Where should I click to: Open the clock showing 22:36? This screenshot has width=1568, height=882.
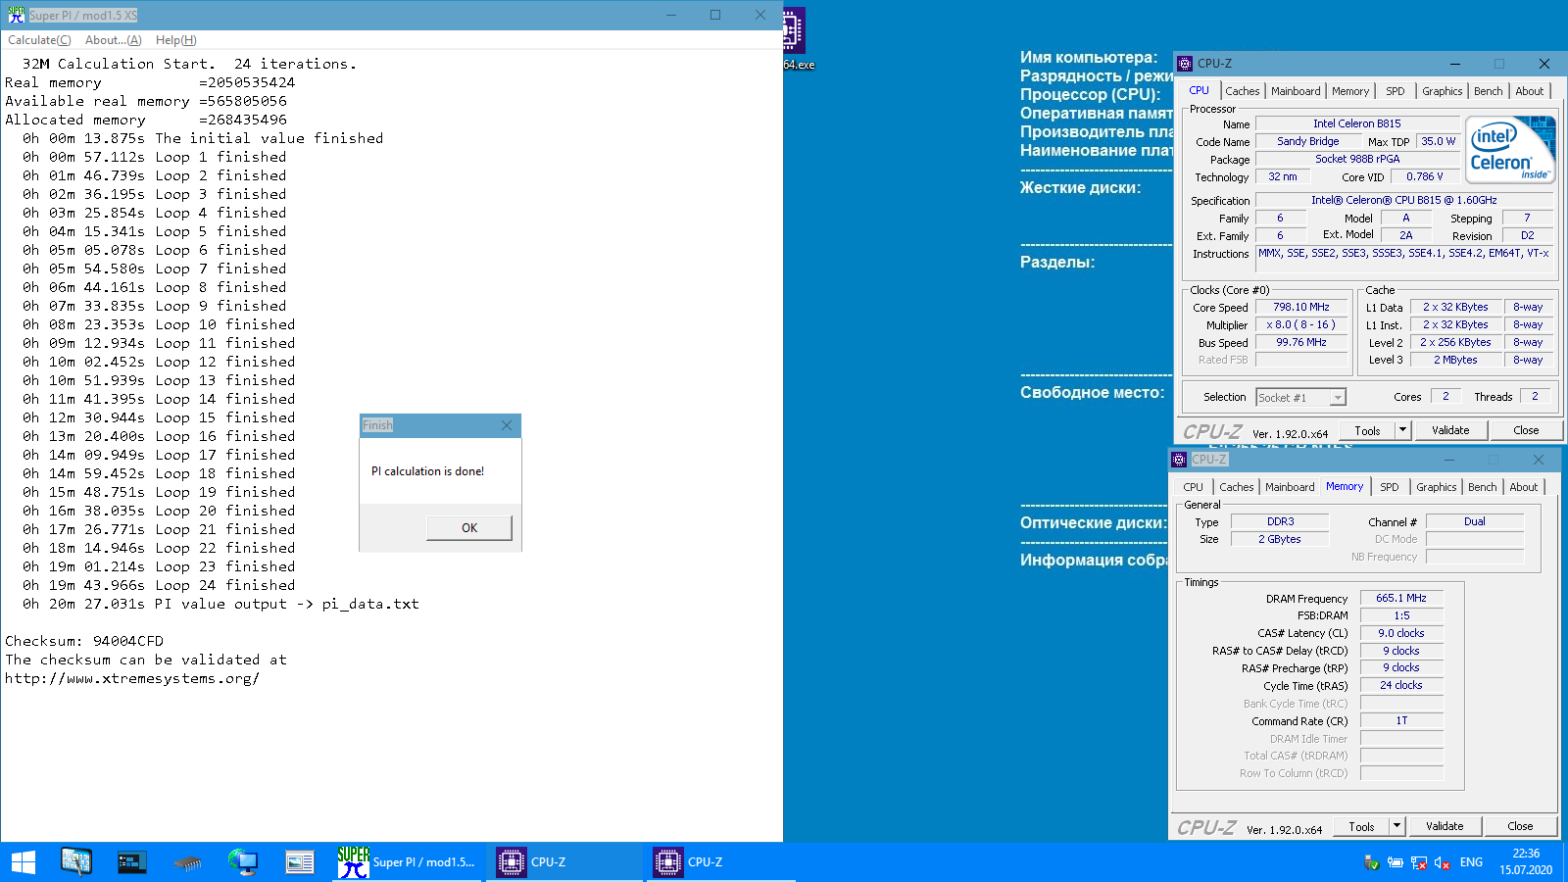[x=1526, y=862]
